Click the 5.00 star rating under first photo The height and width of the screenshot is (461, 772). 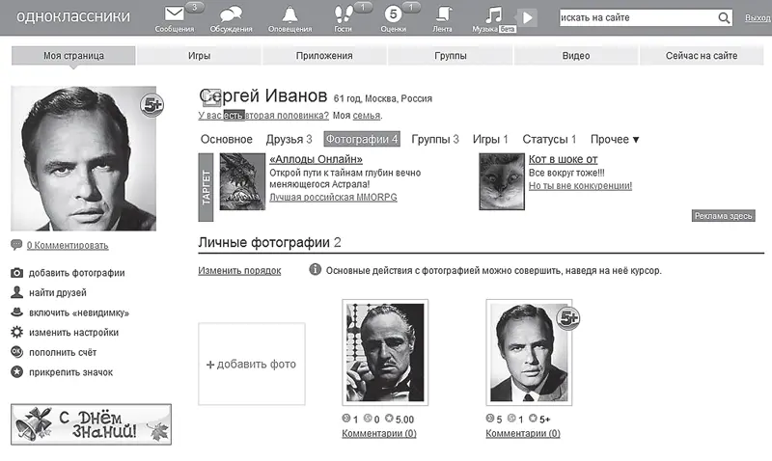pos(400,420)
